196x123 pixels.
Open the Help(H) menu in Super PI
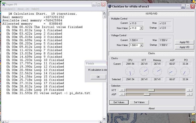(x=35, y=9)
